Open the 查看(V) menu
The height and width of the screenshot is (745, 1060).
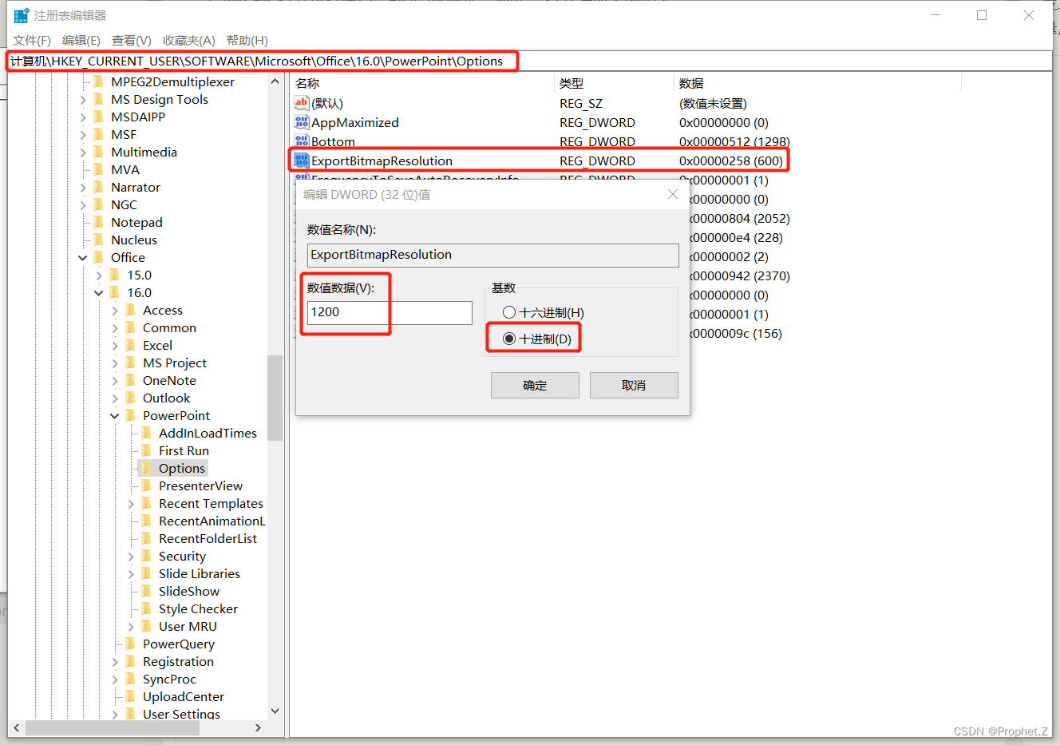(132, 40)
